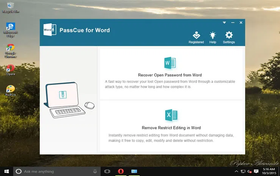The height and width of the screenshot is (176, 280).
Task: Open the network tray icon
Action: [243, 171]
